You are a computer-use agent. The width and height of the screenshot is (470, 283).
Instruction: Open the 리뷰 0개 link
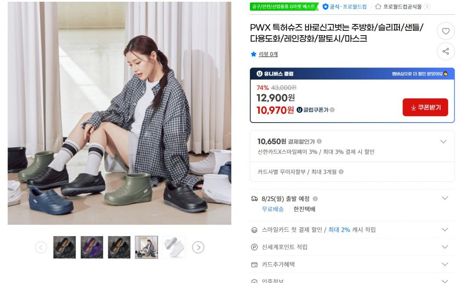click(x=268, y=54)
